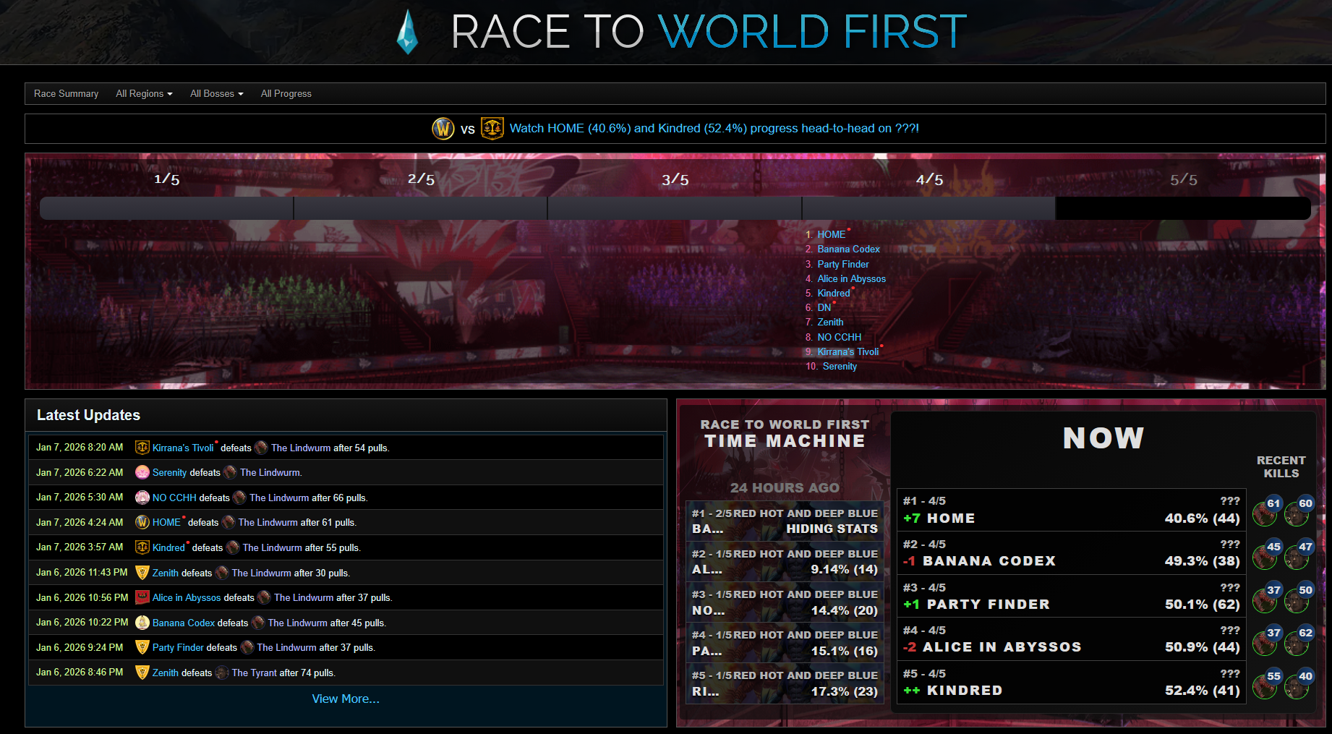Image resolution: width=1332 pixels, height=734 pixels.
Task: Click HOME guild icon in the Jan 7 4:24 AM update
Action: [x=142, y=522]
